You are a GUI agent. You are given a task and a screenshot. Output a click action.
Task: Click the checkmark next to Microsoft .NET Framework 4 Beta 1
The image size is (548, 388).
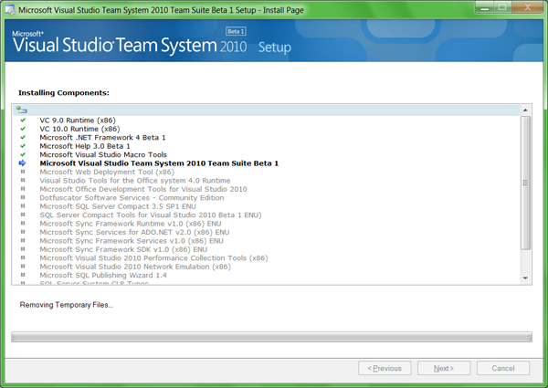click(x=23, y=137)
